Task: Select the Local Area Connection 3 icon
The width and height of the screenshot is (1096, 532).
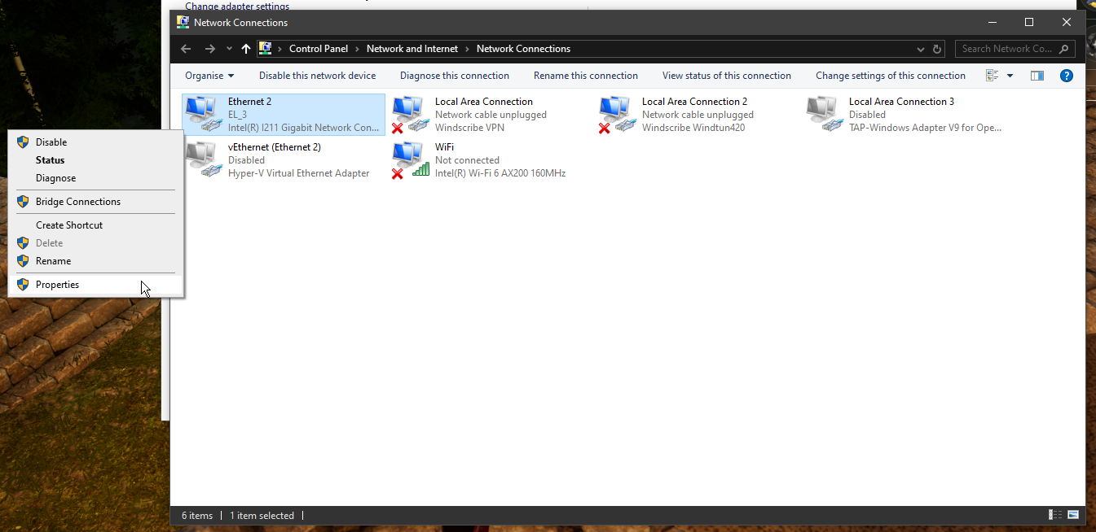Action: [823, 114]
